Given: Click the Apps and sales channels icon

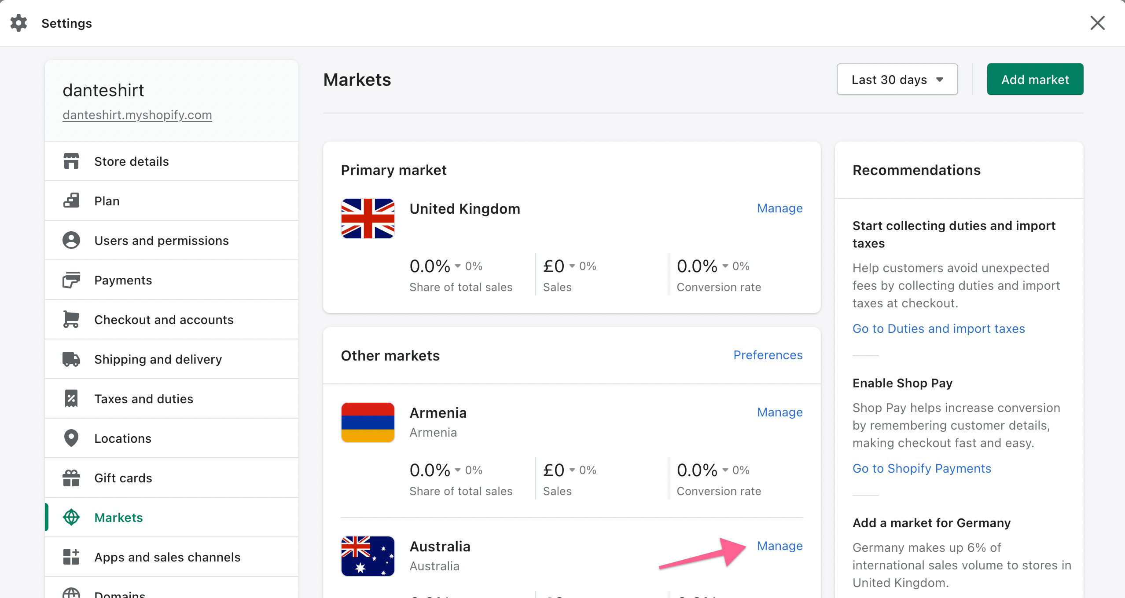Looking at the screenshot, I should (x=71, y=557).
